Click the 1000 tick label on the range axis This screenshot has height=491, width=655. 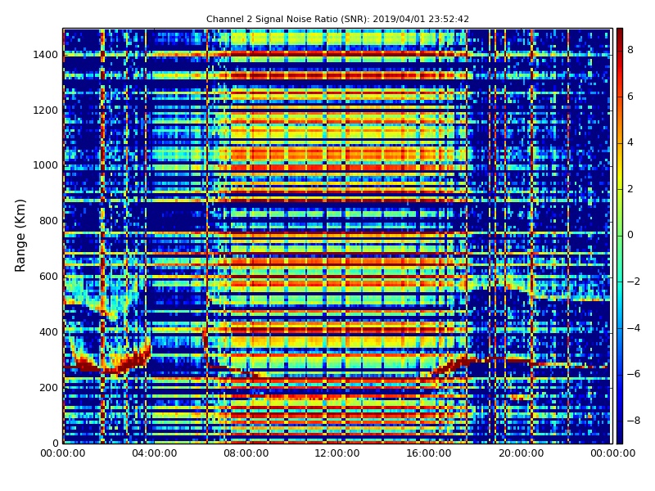point(45,165)
